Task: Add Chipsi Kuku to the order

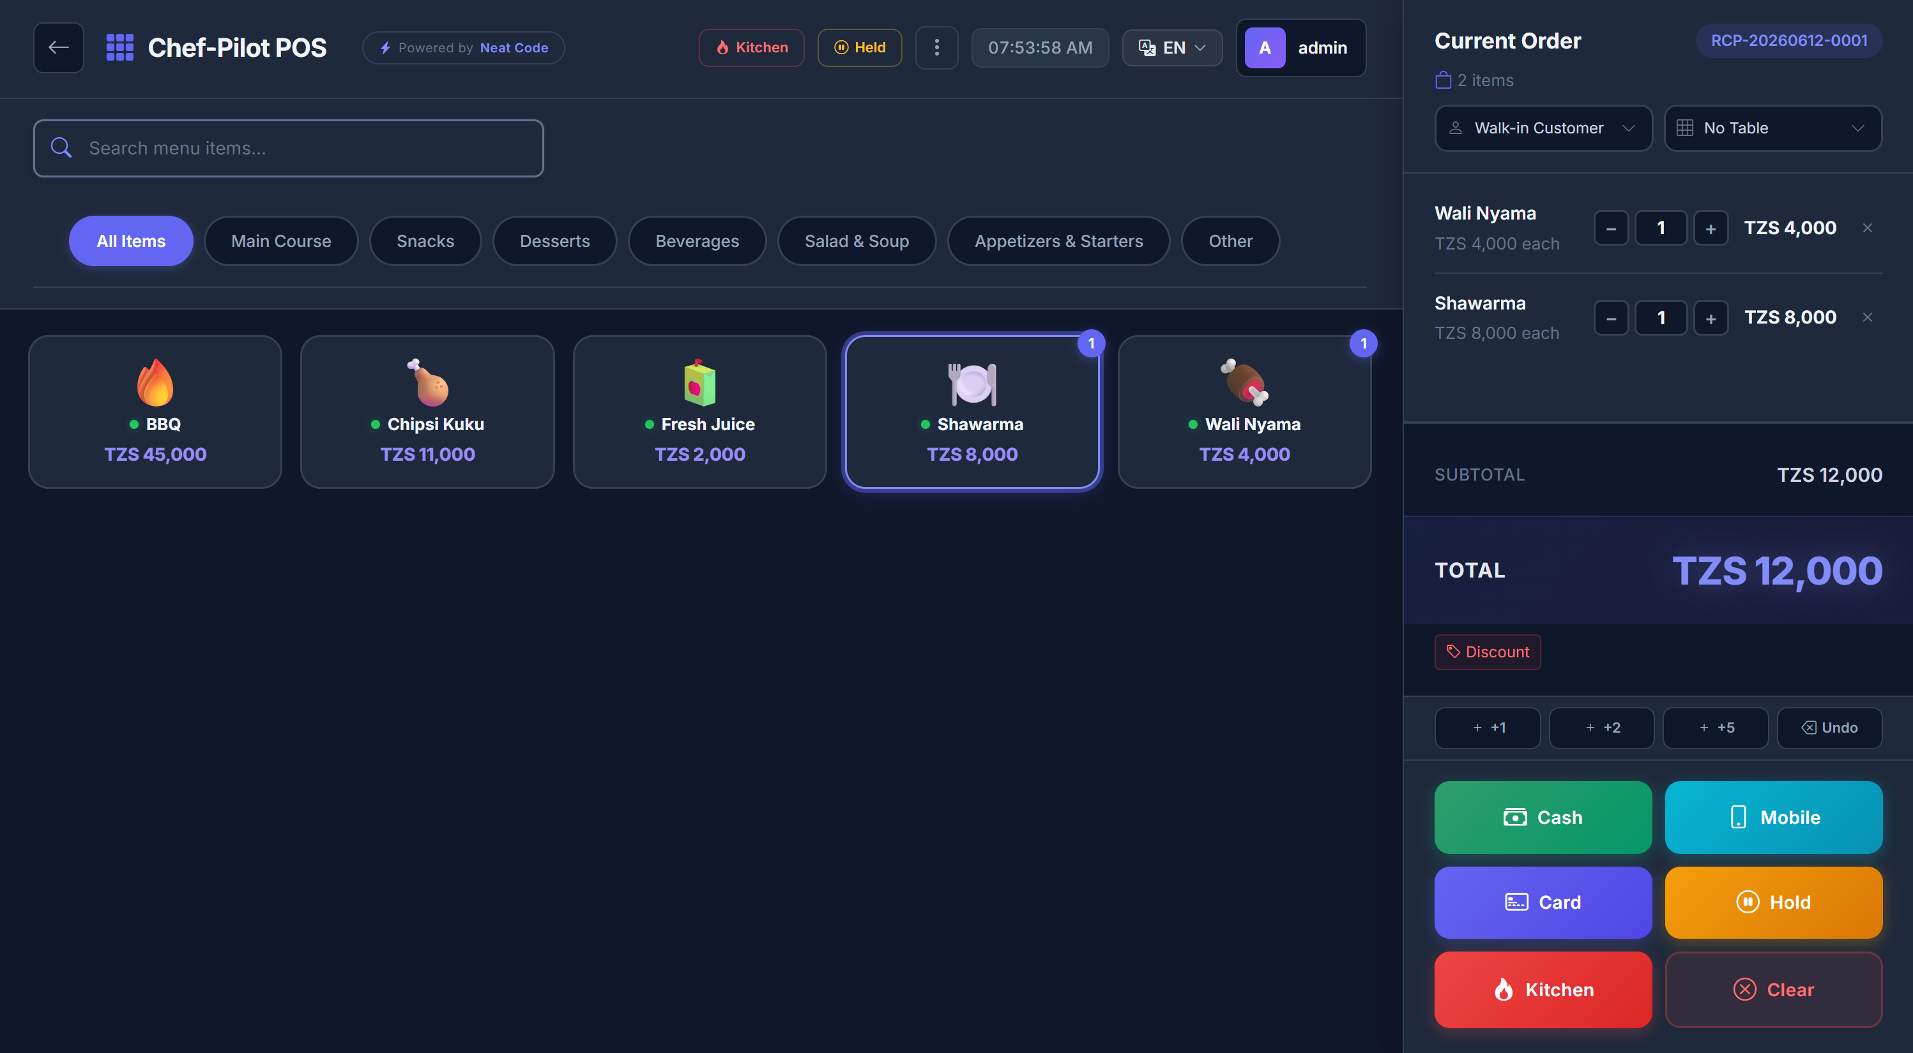Action: [427, 412]
